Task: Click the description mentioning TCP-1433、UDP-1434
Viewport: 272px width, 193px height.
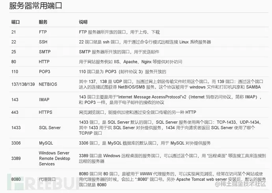Action: pos(170,128)
